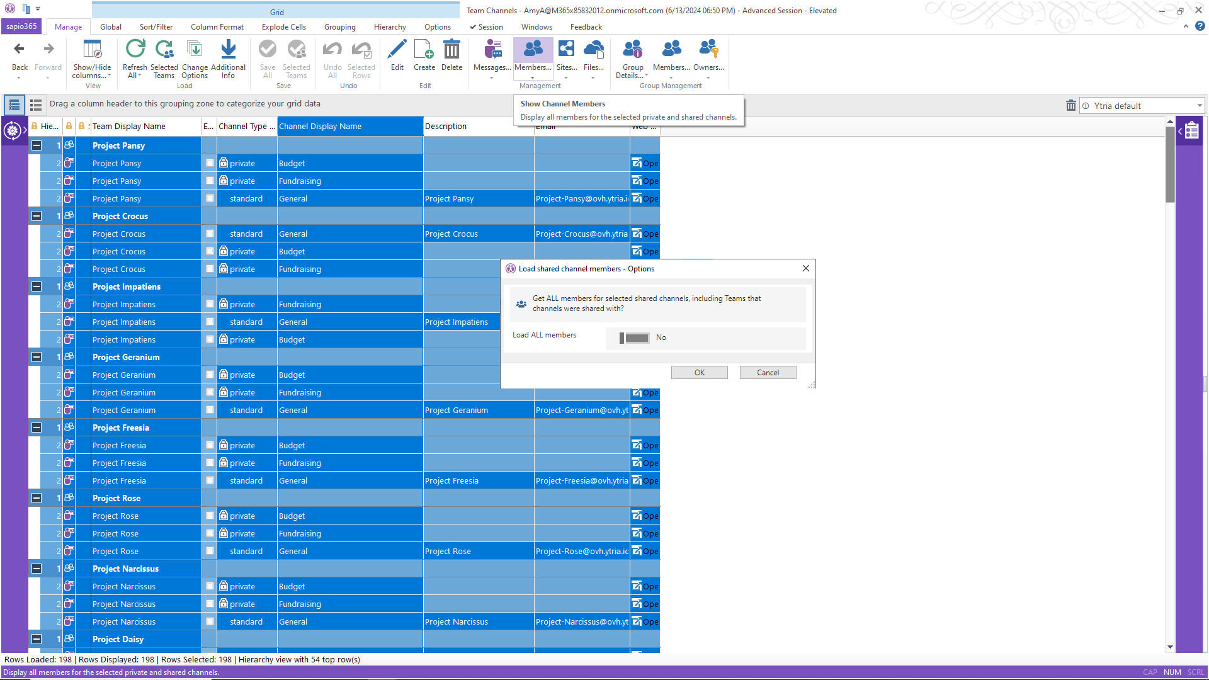This screenshot has height=680, width=1209.
Task: Click Refresh All icon
Action: [x=135, y=49]
